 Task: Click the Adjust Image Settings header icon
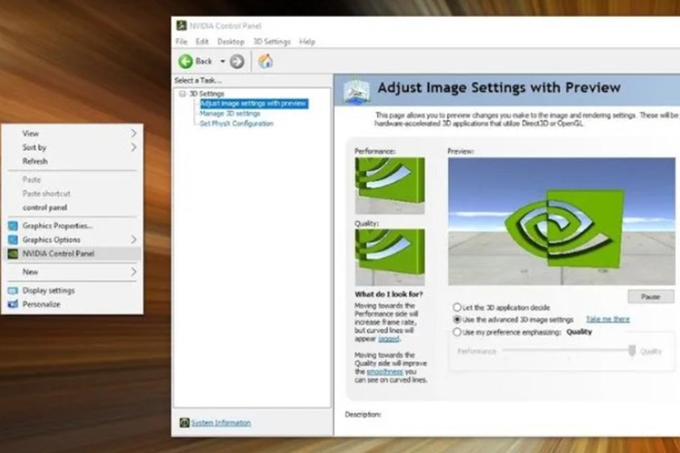tap(356, 91)
